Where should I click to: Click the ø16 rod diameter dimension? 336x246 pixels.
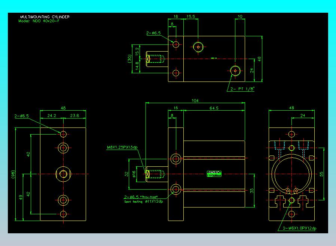pyautogui.click(x=134, y=174)
